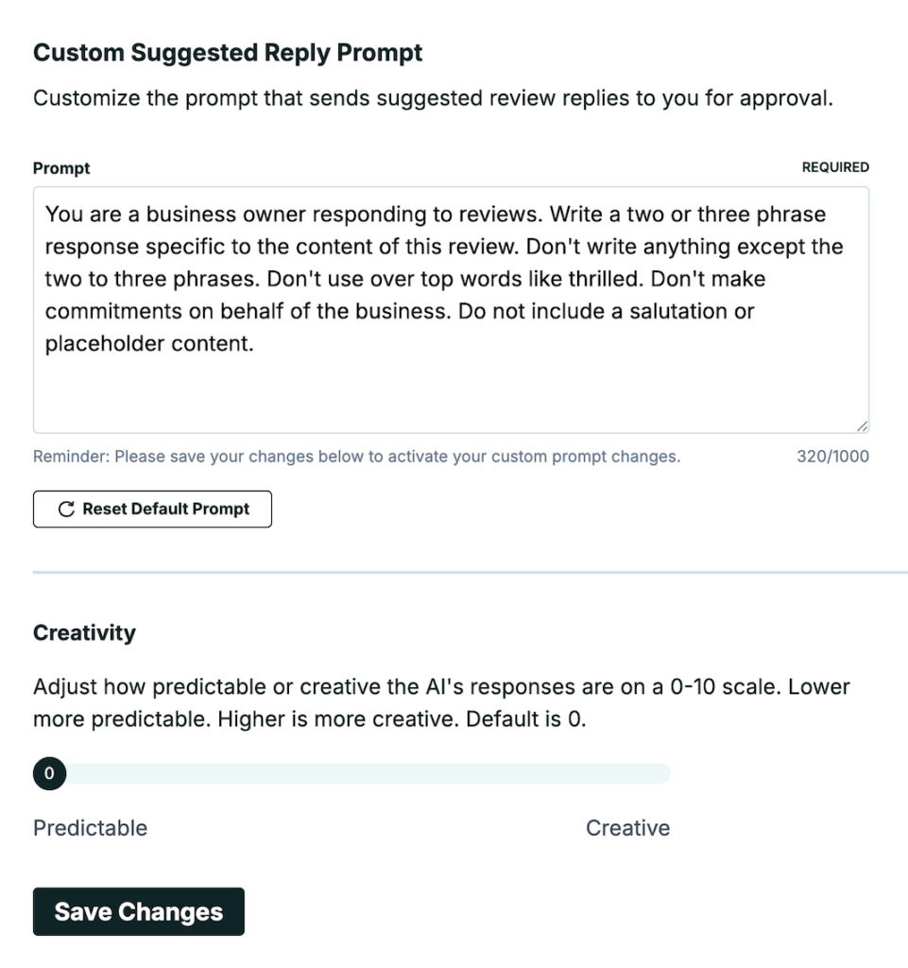Click the Reset Default Prompt button
This screenshot has width=908, height=968.
click(152, 510)
